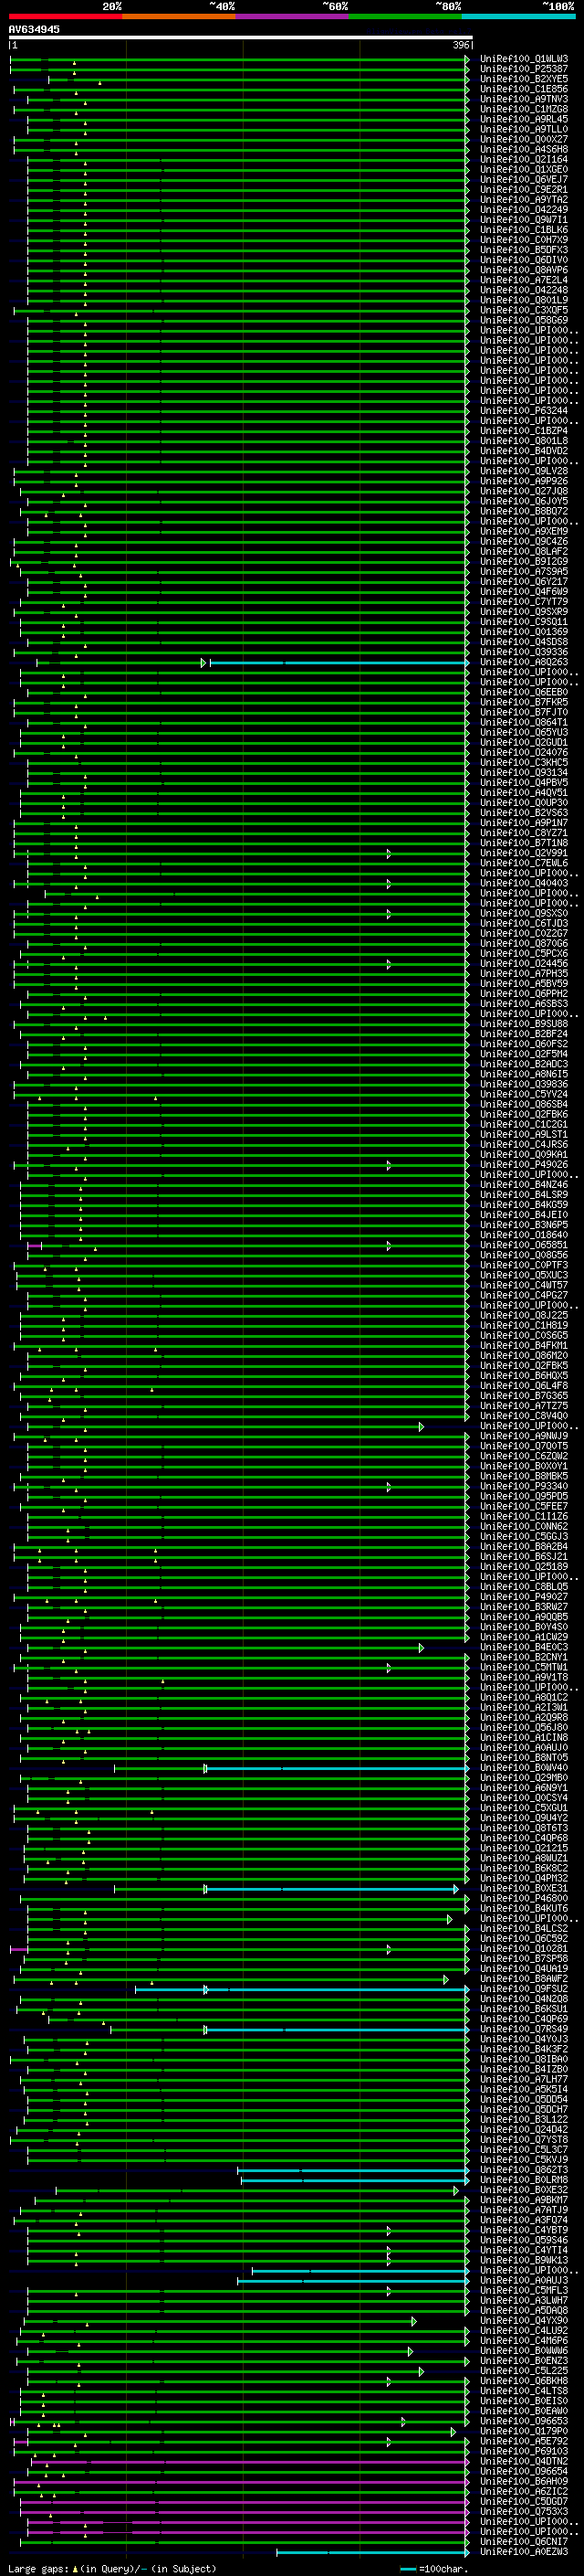Image resolution: width=584 pixels, height=2576 pixels.
Task: Select the UniRef100_P49027 label
Action: tap(524, 1597)
